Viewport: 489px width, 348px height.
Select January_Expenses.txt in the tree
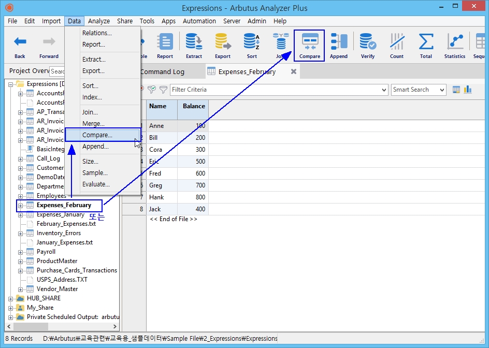[x=65, y=242]
